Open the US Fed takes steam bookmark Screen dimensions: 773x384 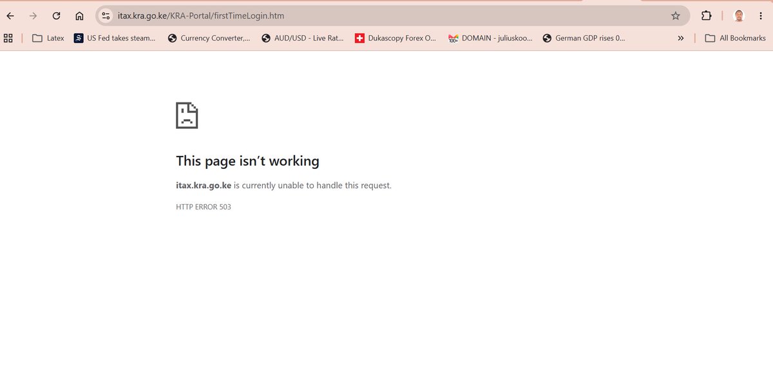[x=115, y=38]
